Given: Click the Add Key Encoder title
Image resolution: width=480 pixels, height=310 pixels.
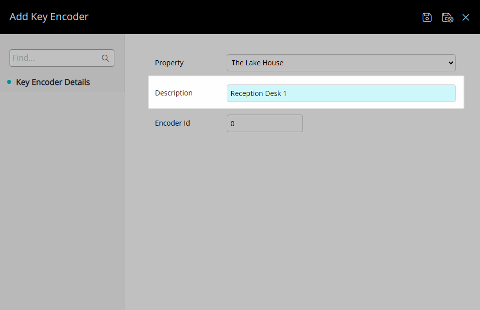Looking at the screenshot, I should pyautogui.click(x=49, y=17).
